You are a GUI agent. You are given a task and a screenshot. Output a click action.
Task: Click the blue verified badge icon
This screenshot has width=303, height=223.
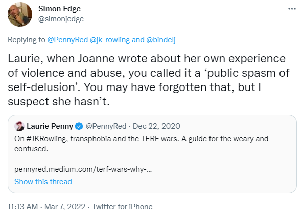(79, 126)
